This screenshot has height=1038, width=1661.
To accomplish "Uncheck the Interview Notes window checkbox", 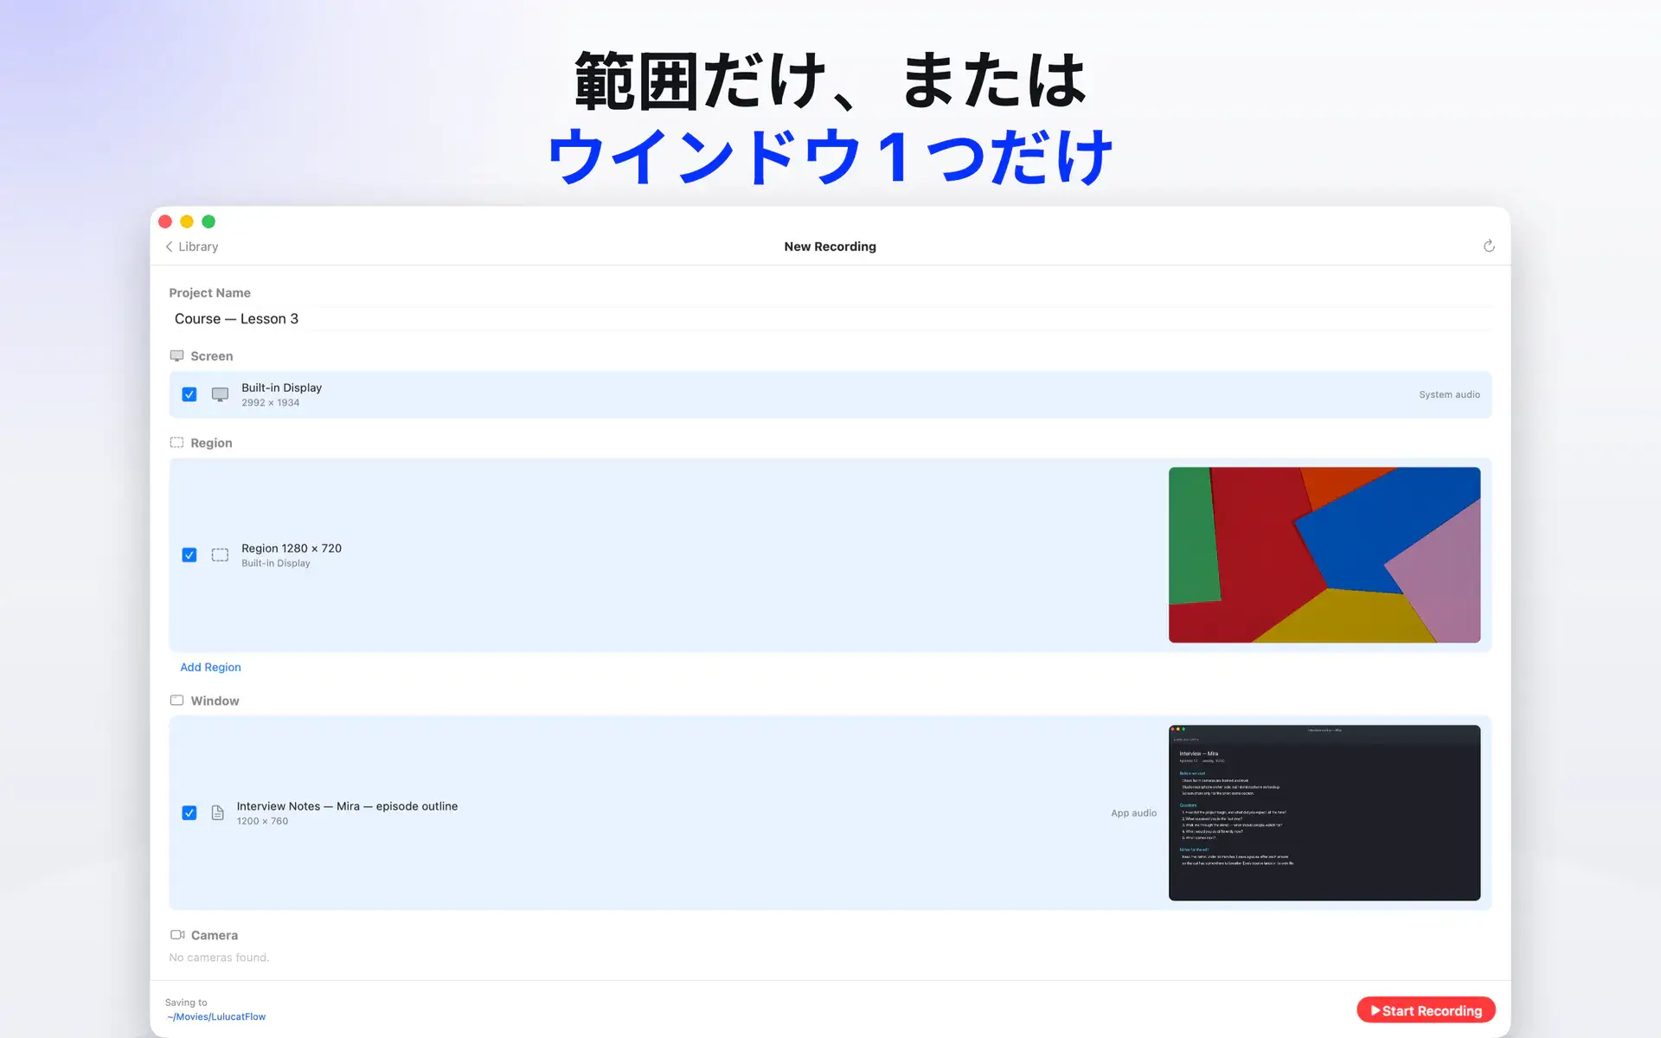I will [x=189, y=813].
